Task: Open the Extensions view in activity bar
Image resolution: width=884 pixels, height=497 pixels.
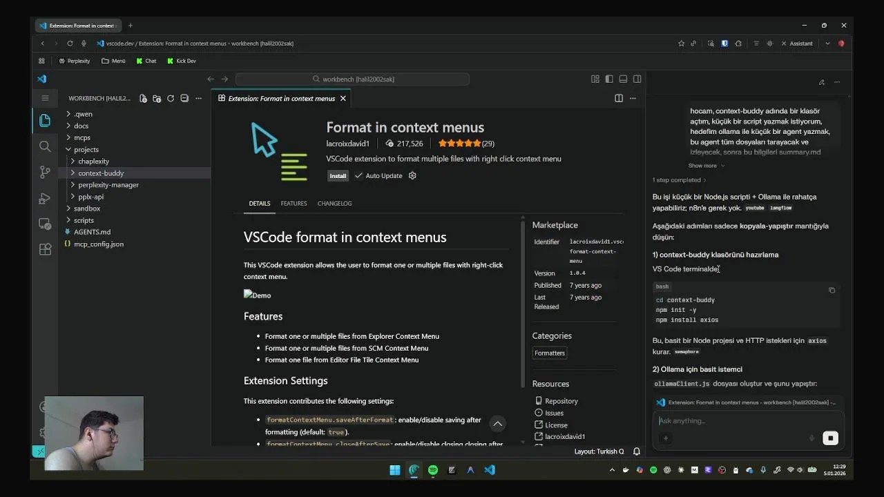Action: pyautogui.click(x=45, y=249)
